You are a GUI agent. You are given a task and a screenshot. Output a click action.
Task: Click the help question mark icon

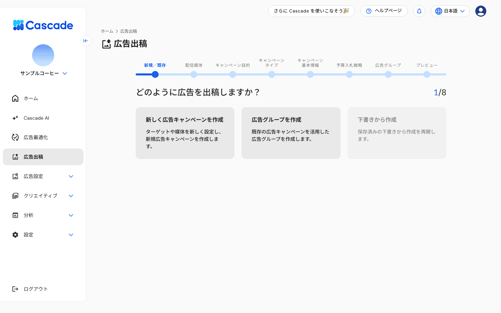[x=369, y=11]
